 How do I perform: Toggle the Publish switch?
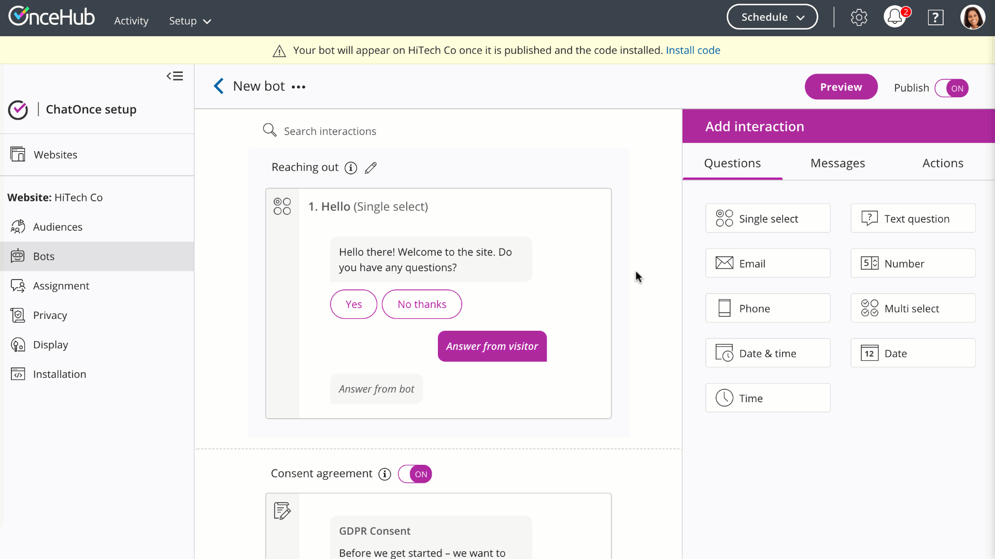click(x=951, y=88)
